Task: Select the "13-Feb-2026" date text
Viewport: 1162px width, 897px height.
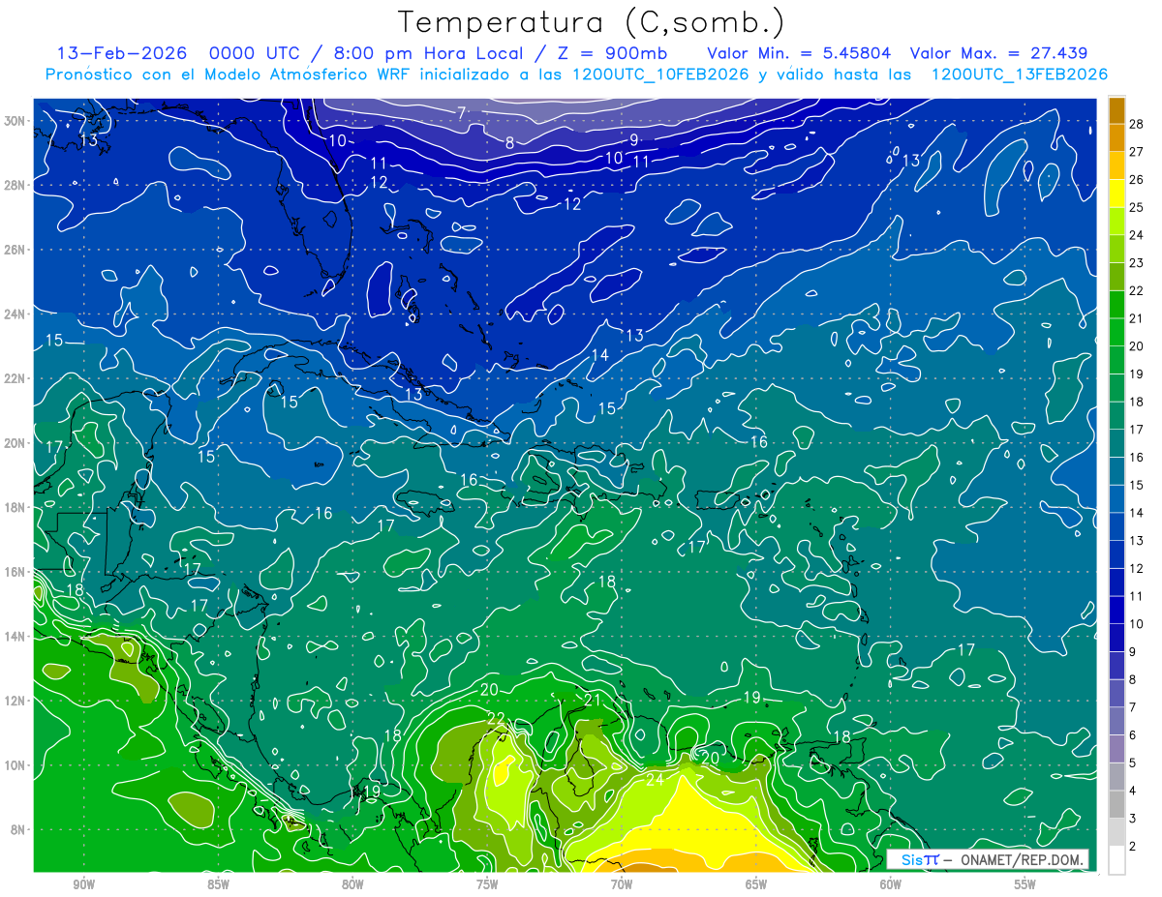Action: [123, 53]
